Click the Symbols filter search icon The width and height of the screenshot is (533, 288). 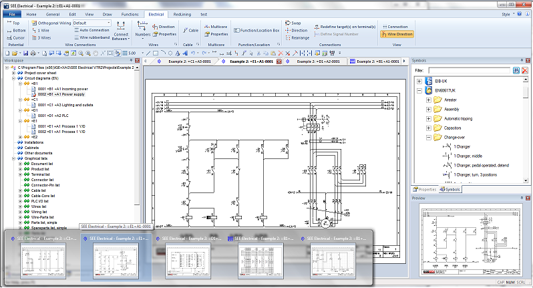point(516,70)
